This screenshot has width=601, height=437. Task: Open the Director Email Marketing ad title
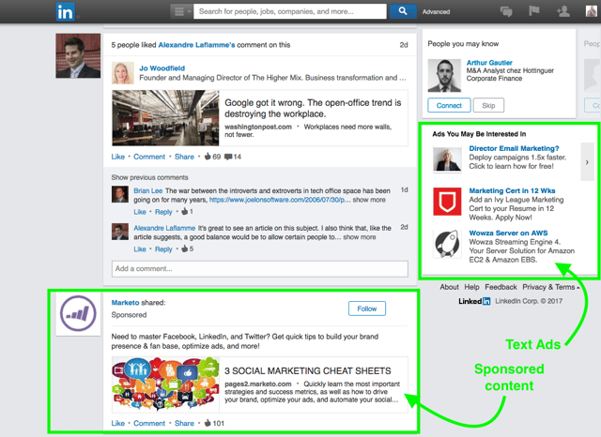[x=514, y=148]
